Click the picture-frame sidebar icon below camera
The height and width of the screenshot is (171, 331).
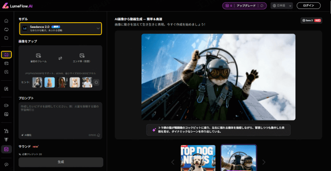(6, 114)
